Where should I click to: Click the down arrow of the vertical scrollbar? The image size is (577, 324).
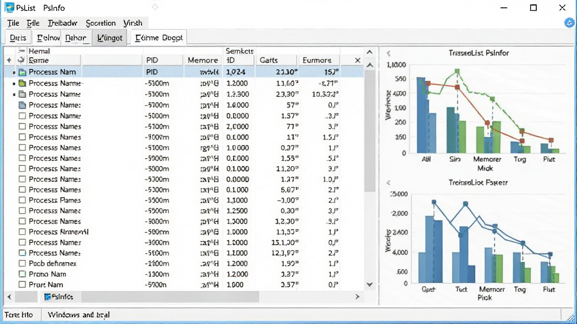click(370, 285)
